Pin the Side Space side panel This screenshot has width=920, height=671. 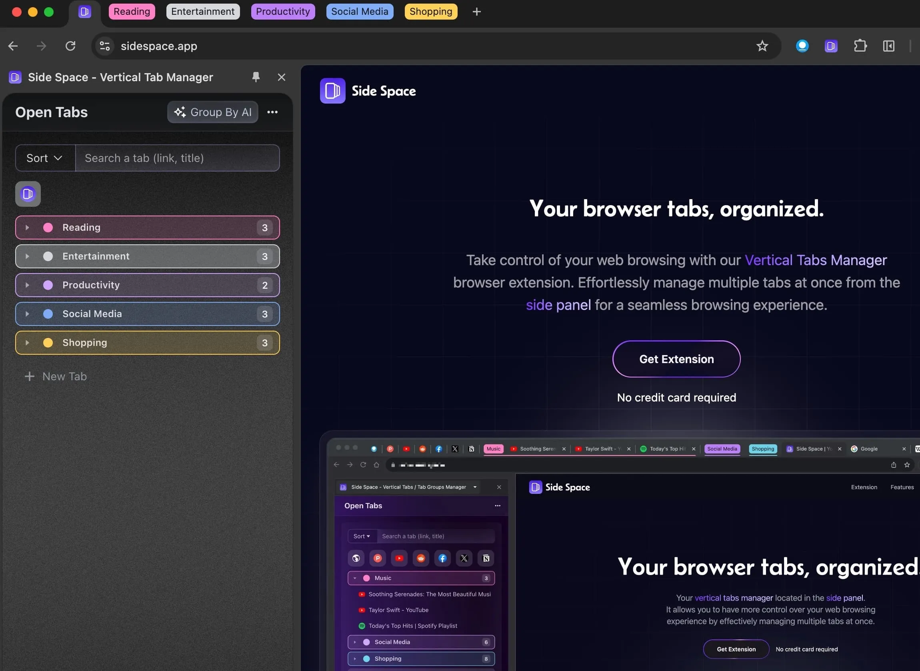pyautogui.click(x=256, y=77)
